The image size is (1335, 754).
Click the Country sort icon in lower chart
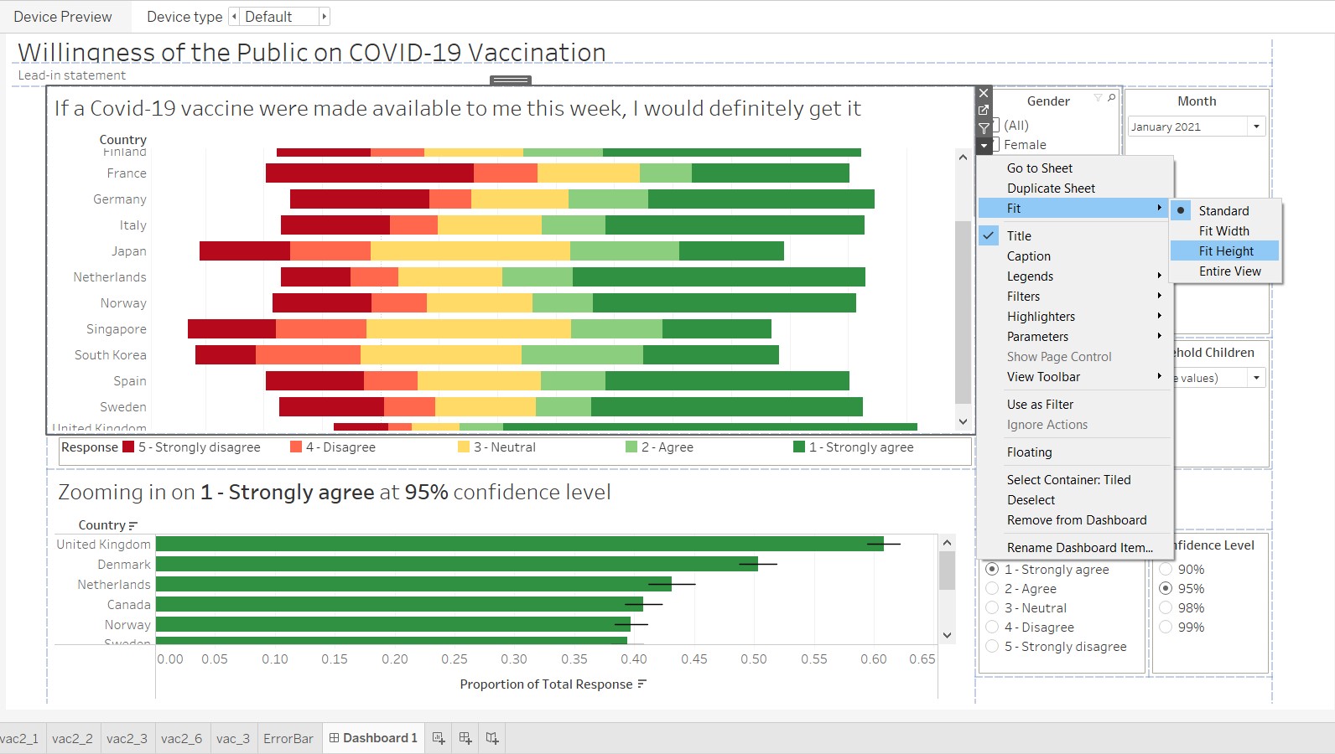(x=133, y=525)
